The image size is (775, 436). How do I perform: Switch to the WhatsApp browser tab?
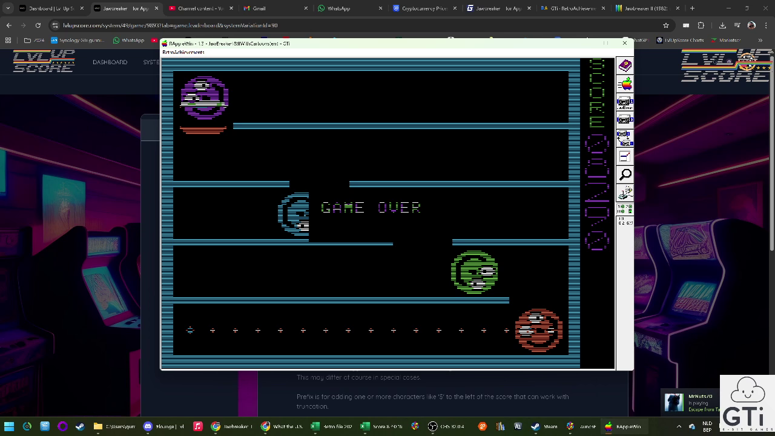[x=338, y=8]
